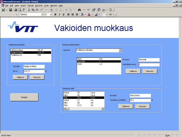
Task: Select the Suuri row in coefficient list
Action: pyautogui.click(x=99, y=64)
